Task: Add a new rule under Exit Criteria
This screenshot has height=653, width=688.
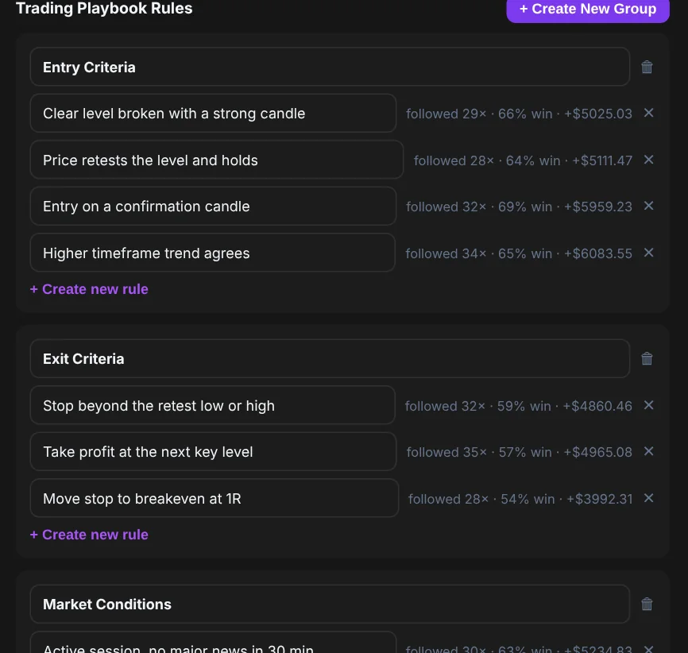Action: point(89,535)
